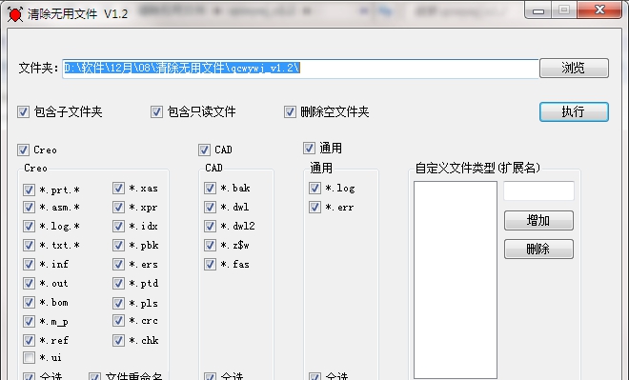Toggle the *.chk checkbox
Viewport: 629px width, 380px height.
pyautogui.click(x=118, y=340)
